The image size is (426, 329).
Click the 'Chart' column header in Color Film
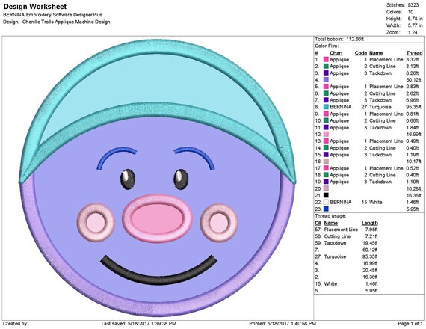coord(336,53)
